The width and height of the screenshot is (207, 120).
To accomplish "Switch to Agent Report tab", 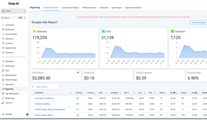I will pyautogui.click(x=117, y=8).
